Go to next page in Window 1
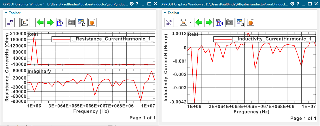Viewport: 320px width, 126px height. point(50,22)
